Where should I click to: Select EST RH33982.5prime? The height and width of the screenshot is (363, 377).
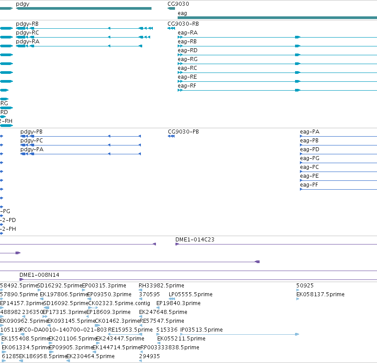[x=161, y=286]
